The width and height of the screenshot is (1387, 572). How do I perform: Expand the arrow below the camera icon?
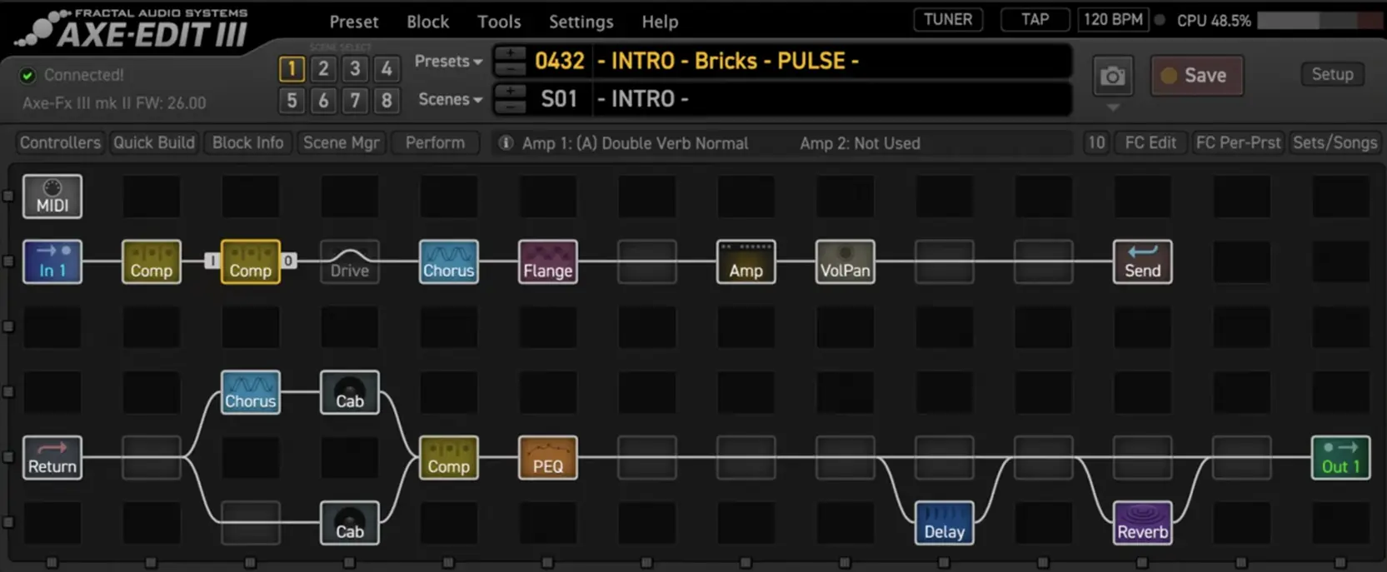click(1112, 108)
